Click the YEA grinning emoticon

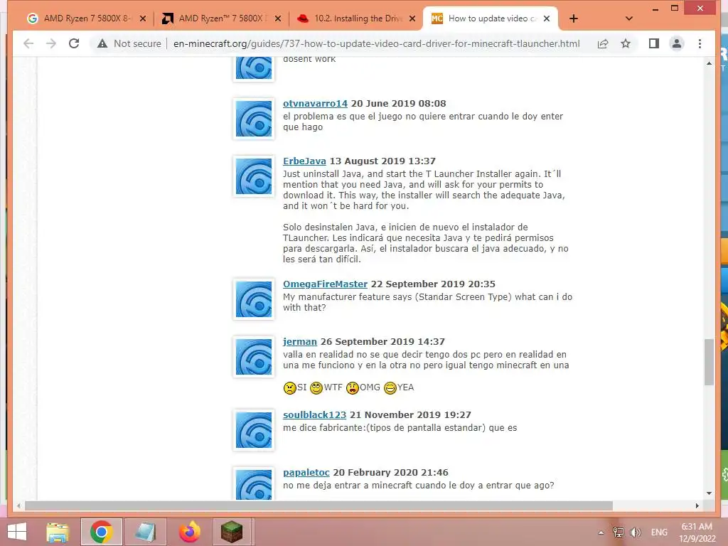(390, 387)
